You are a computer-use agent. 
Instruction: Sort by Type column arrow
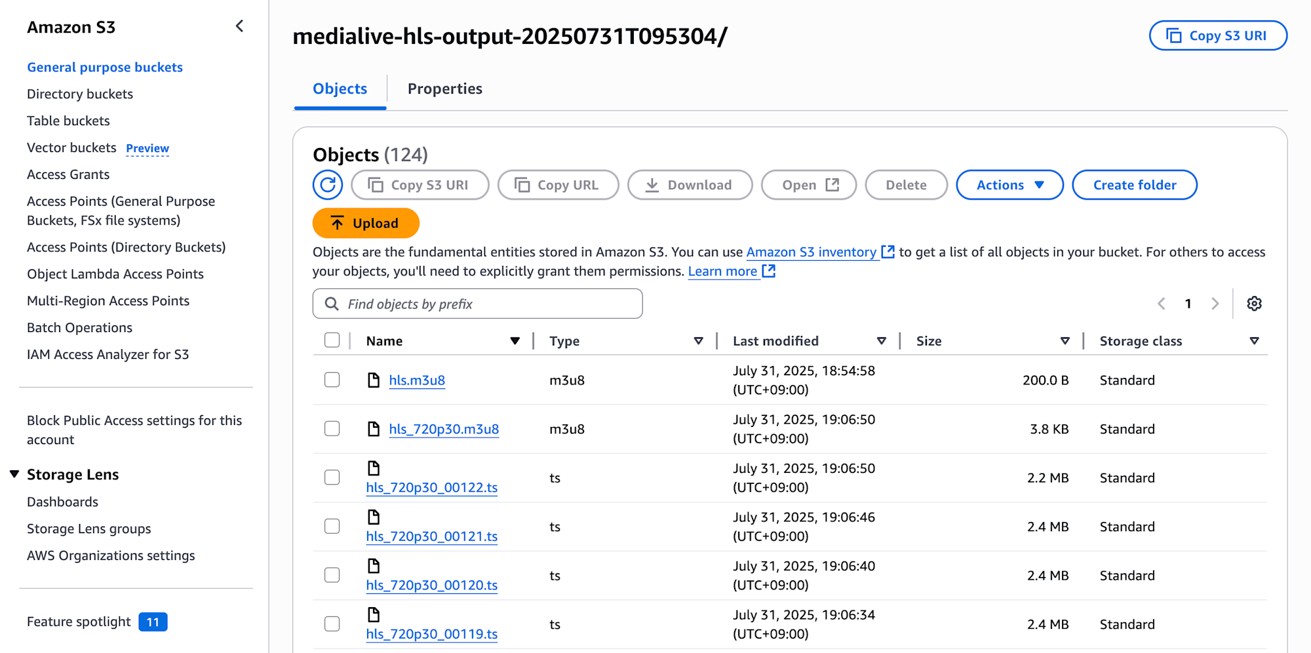coord(698,341)
